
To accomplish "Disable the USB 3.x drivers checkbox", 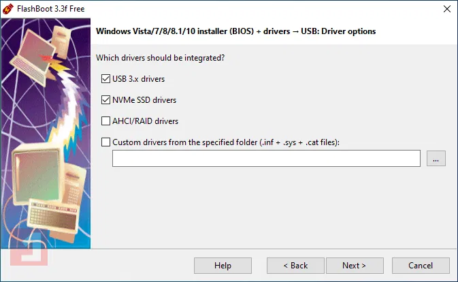I will [x=105, y=79].
